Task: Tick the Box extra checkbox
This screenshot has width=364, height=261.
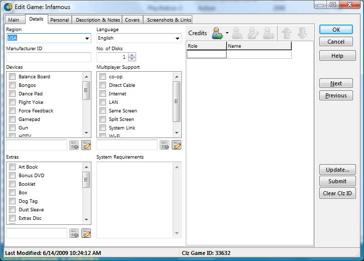Action: coord(13,193)
